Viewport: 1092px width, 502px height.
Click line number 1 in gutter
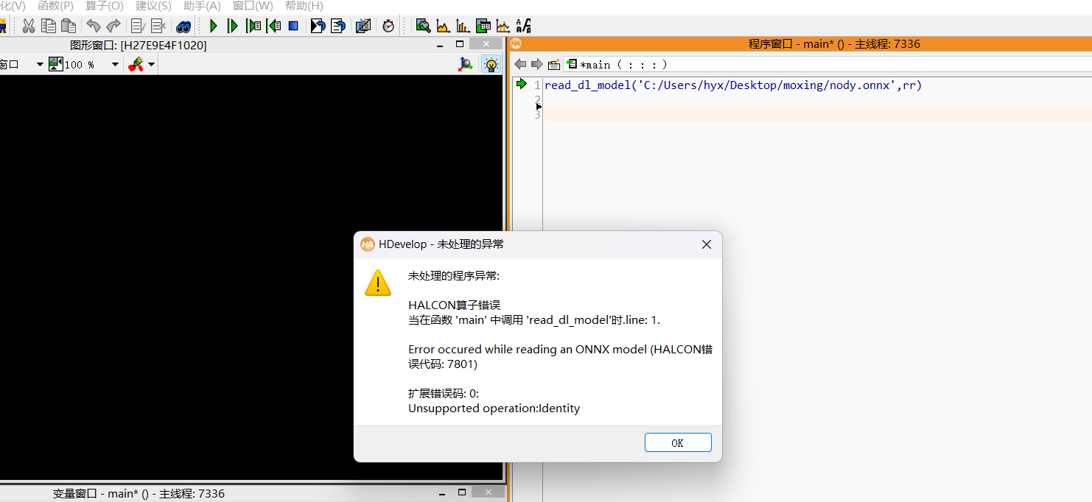click(x=538, y=85)
